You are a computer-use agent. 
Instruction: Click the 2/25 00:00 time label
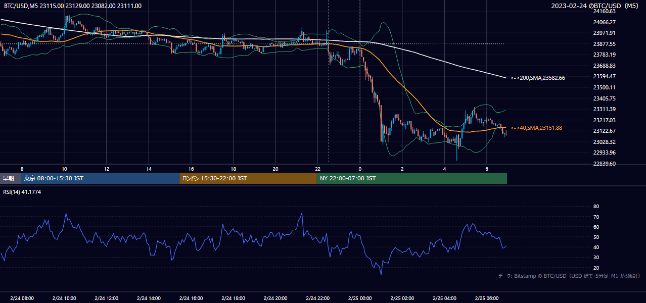pyautogui.click(x=360, y=298)
